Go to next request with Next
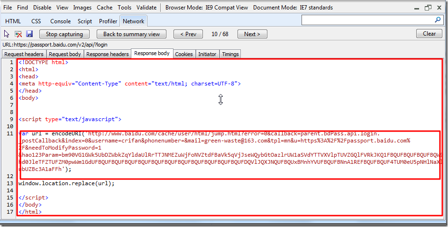This screenshot has width=448, height=227. click(x=252, y=34)
